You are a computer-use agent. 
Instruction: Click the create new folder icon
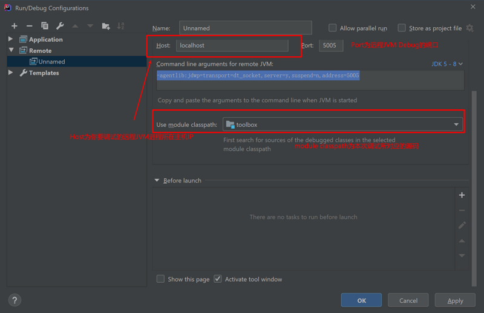pos(106,26)
